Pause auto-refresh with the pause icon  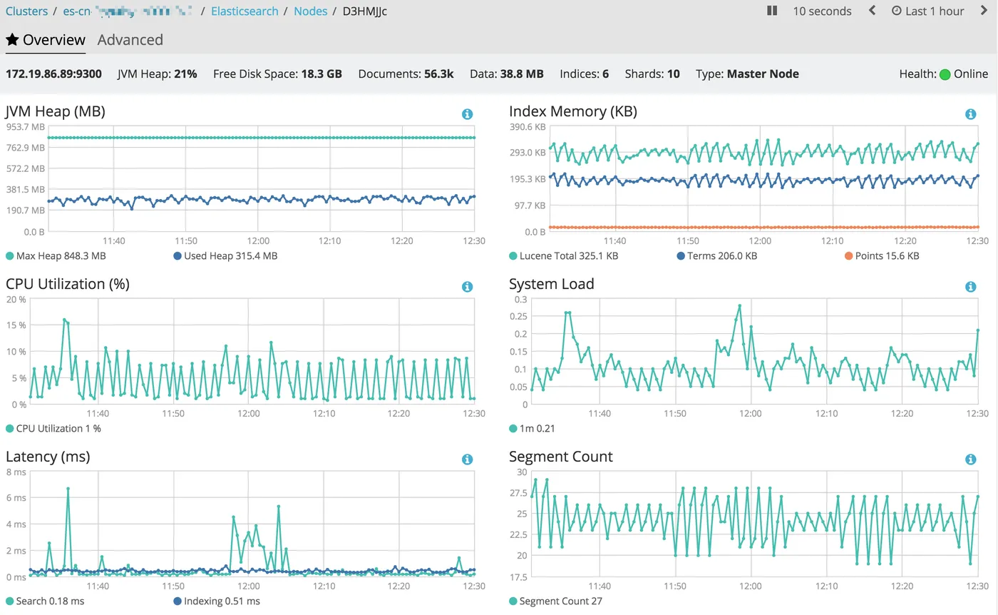tap(772, 11)
